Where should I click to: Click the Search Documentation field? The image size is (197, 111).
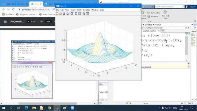[168, 7]
